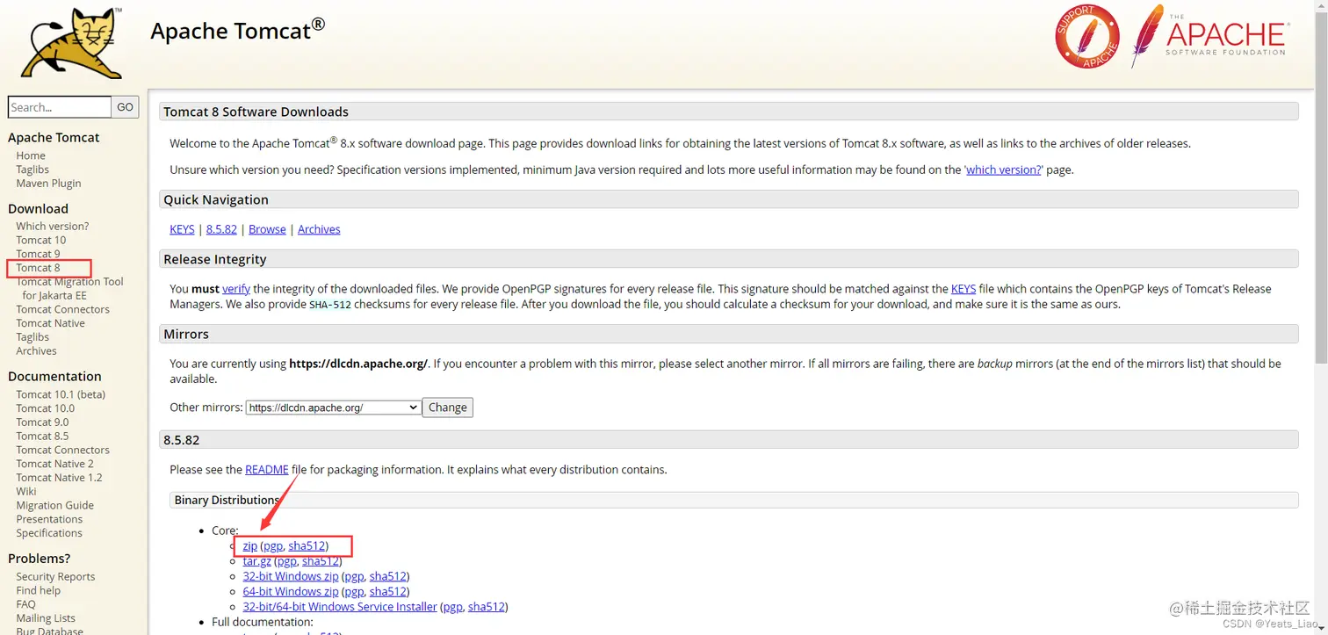This screenshot has height=635, width=1328.
Task: Open Tomcat 10.1 (beta) documentation
Action: (61, 394)
